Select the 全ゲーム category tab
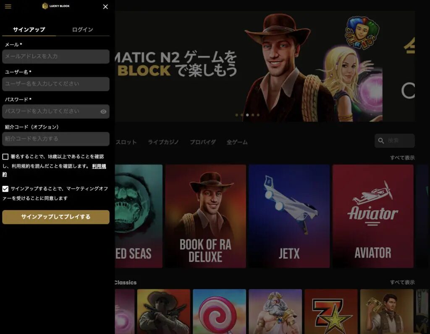Screen dimensions: 430x334 click(237, 142)
